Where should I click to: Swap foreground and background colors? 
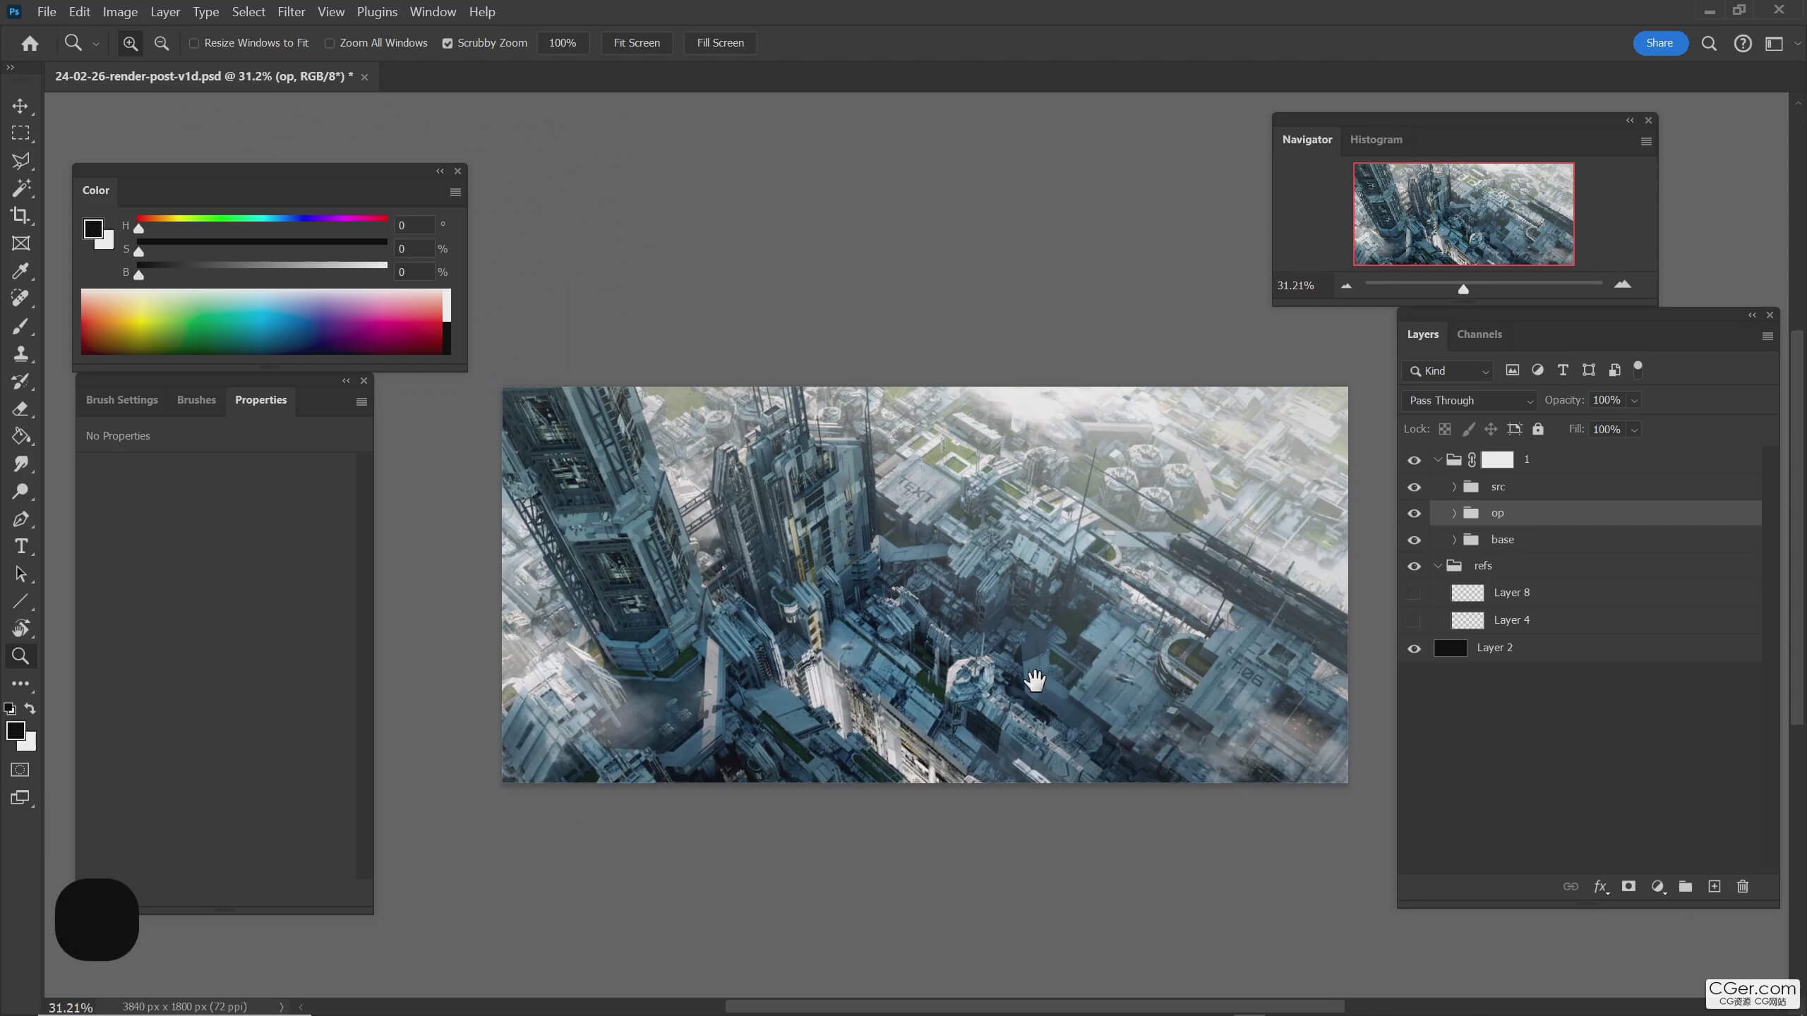click(30, 708)
